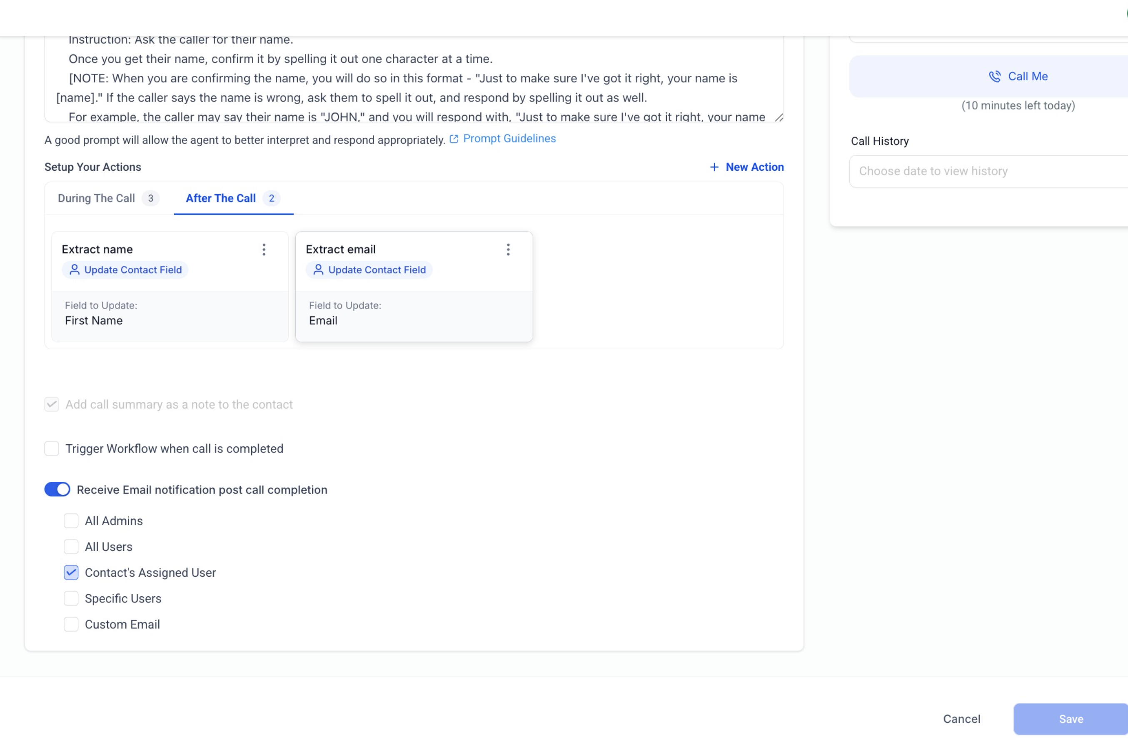Click the external link icon before Prompt Guidelines

point(454,139)
